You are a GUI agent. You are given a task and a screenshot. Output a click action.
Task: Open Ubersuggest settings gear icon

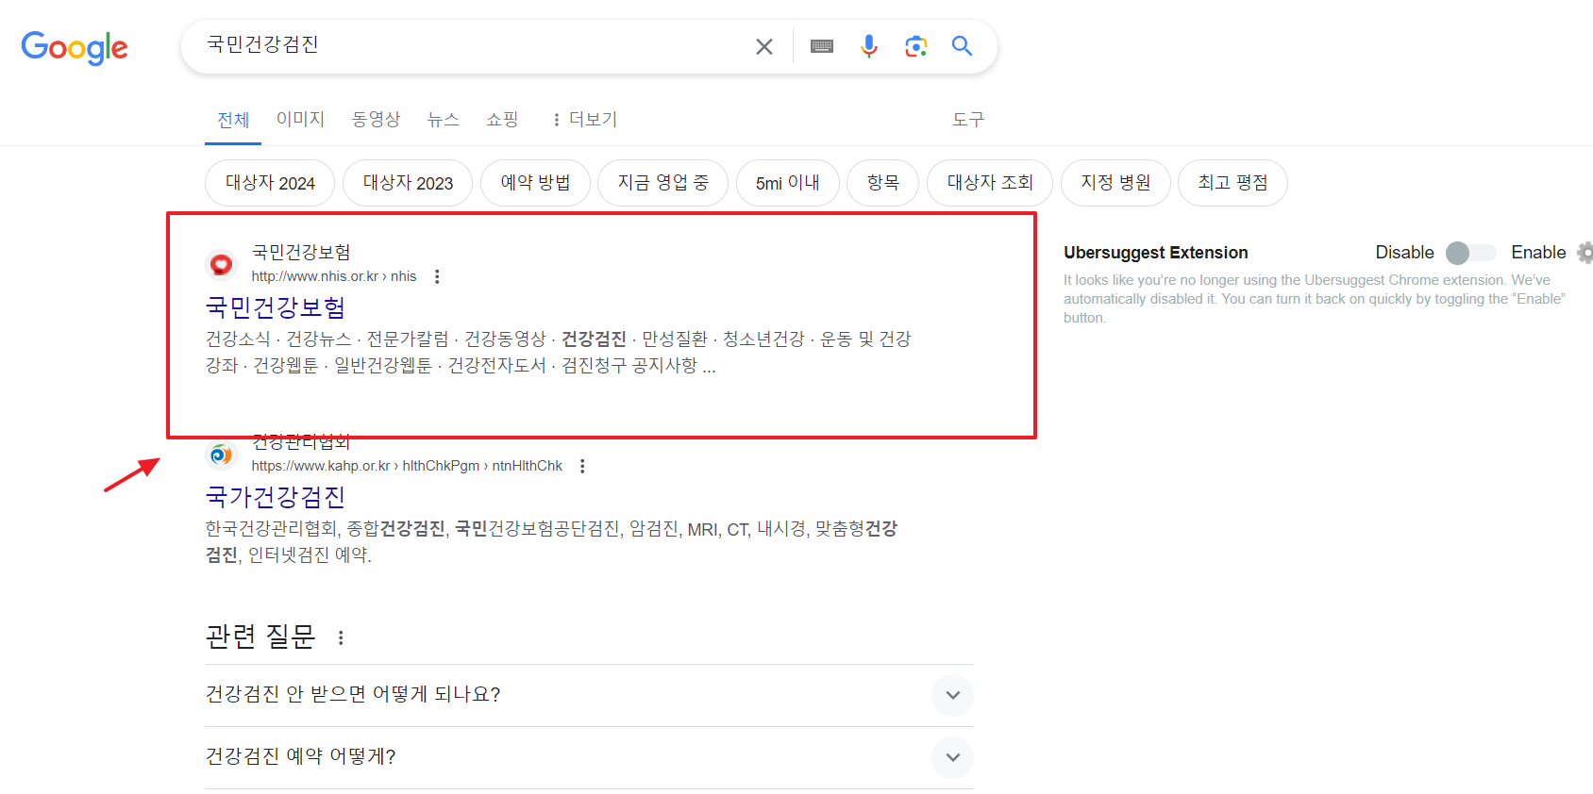pyautogui.click(x=1585, y=252)
